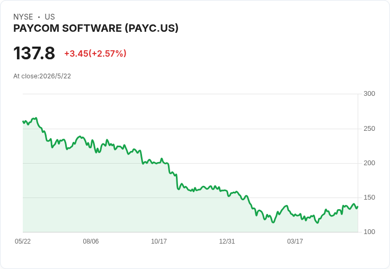Image resolution: width=390 pixels, height=269 pixels.
Task: Click the 03/17 x-axis date label
Action: (x=295, y=241)
